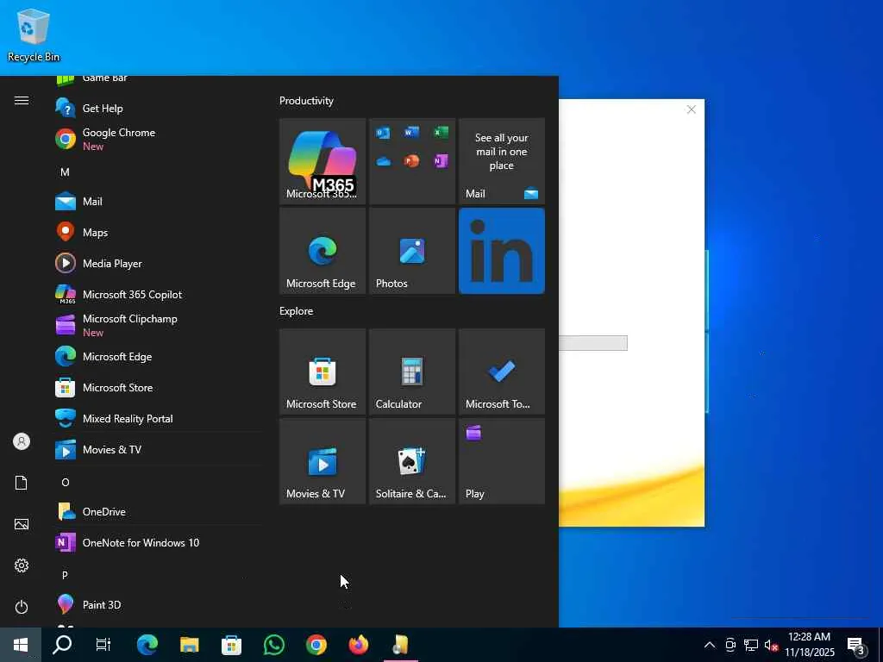
Task: Click the muted volume tray icon
Action: click(x=771, y=645)
